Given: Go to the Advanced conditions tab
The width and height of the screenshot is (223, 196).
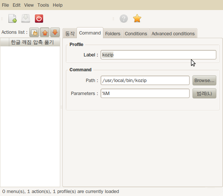Looking at the screenshot, I should click(173, 33).
